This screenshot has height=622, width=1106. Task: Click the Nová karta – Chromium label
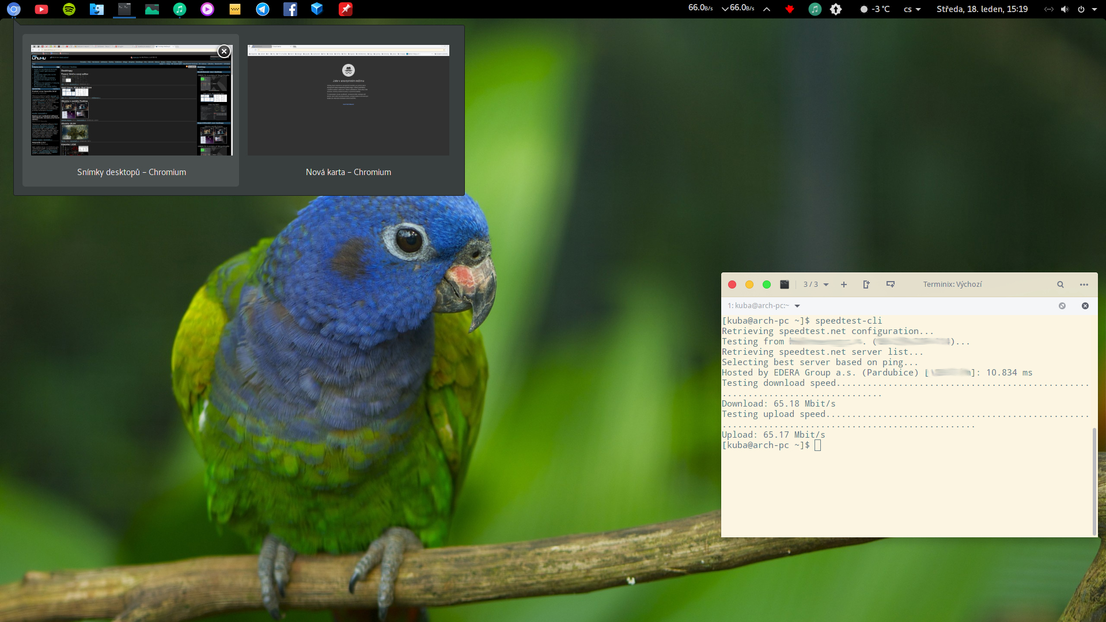click(x=349, y=172)
